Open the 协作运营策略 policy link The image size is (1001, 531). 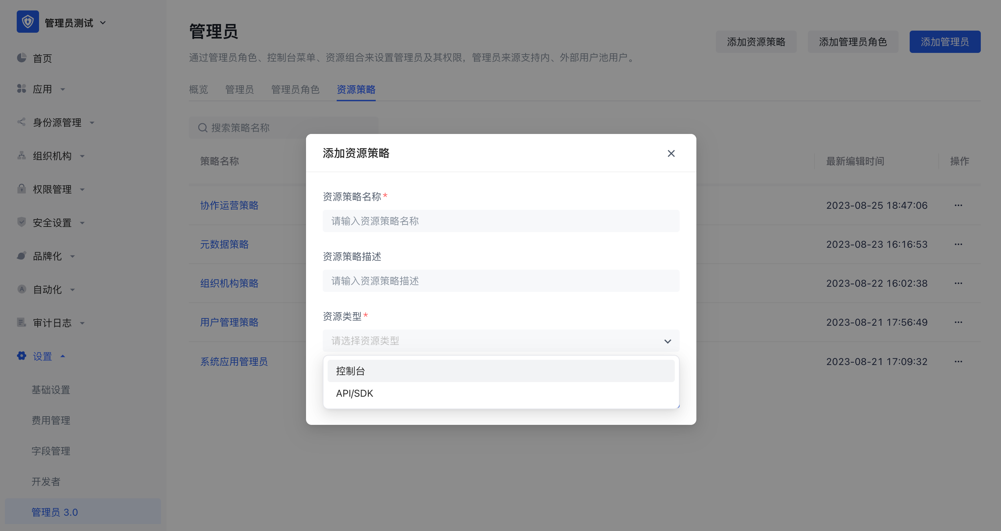229,206
